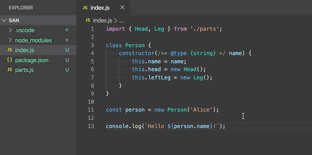
Task: Click the JS icon in index.js tab
Action: pyautogui.click(x=85, y=7)
